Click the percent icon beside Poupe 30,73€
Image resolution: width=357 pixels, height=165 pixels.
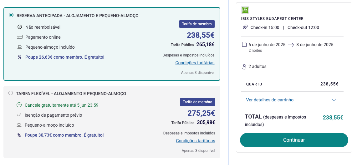19,135
